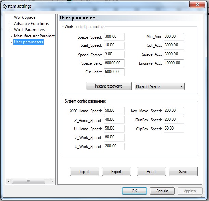Close the System settings dialog
209x201 pixels.
pyautogui.click(x=198, y=4)
